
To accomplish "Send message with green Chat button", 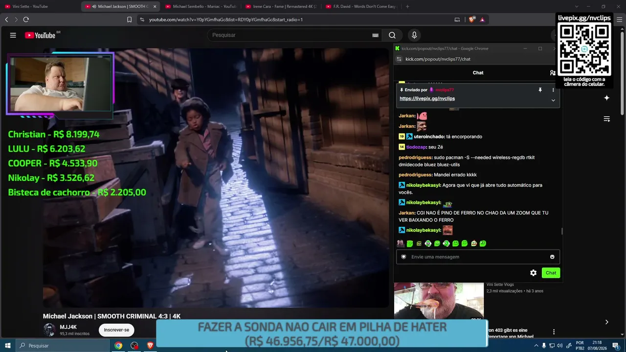I will [551, 273].
